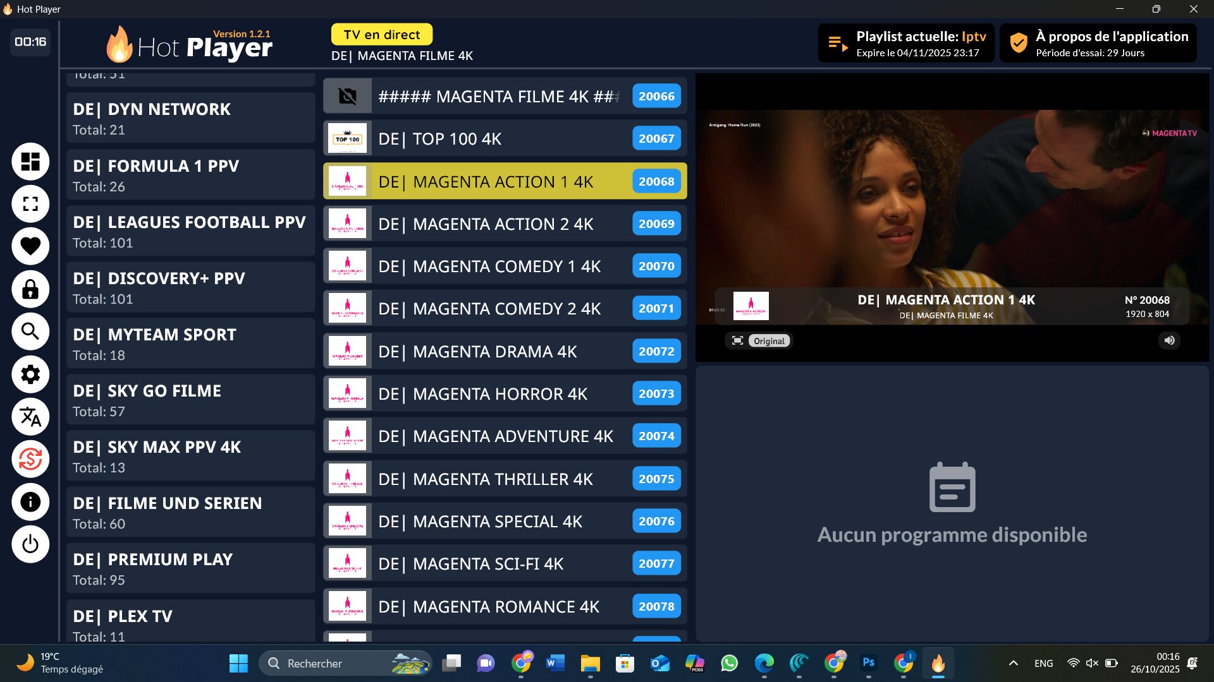Screen dimensions: 1214x682
Task: Refresh the current playlist (sync icon)
Action: click(x=30, y=459)
